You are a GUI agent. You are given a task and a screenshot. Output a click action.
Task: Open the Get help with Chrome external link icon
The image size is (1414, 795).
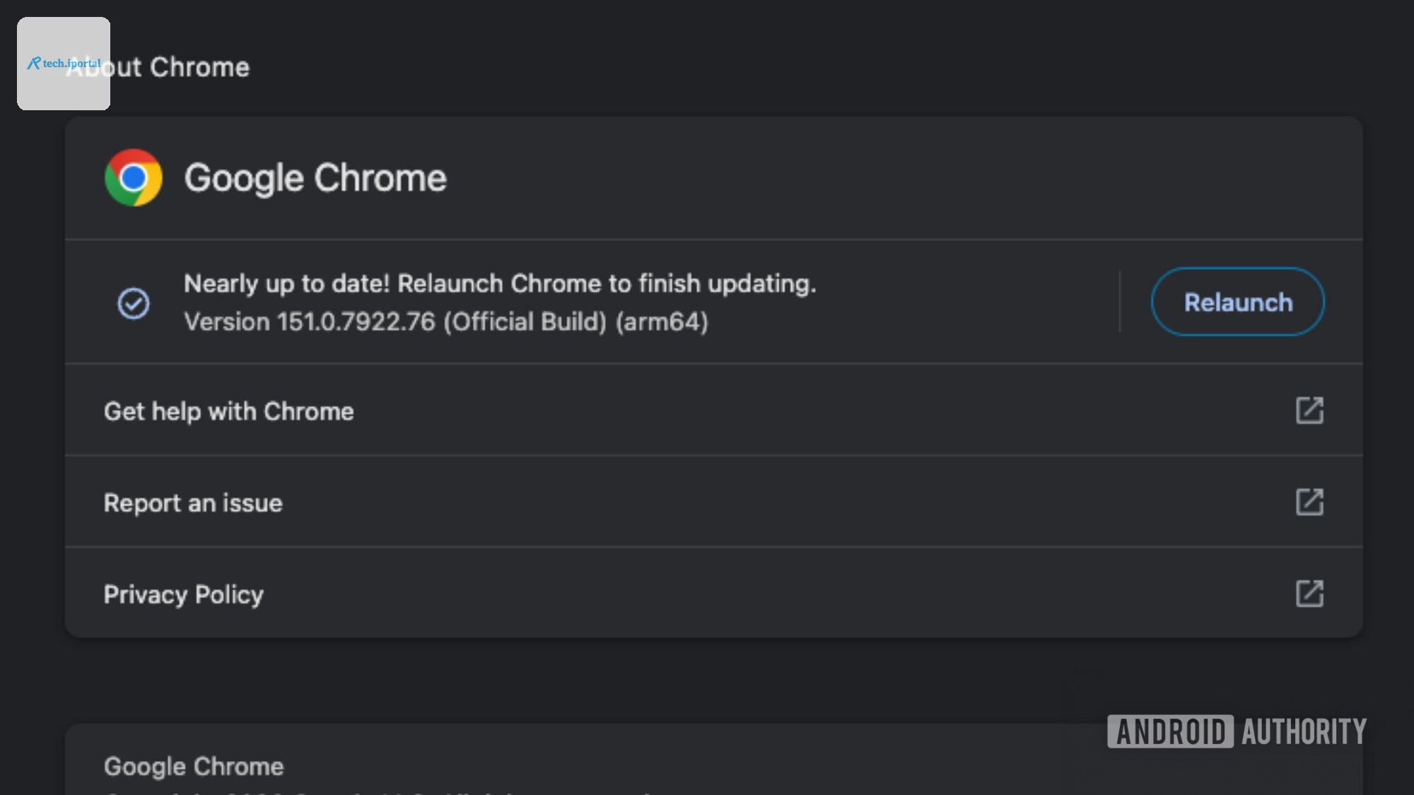coord(1309,410)
